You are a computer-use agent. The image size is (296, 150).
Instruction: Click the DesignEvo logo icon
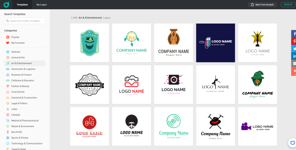[x=6, y=5]
